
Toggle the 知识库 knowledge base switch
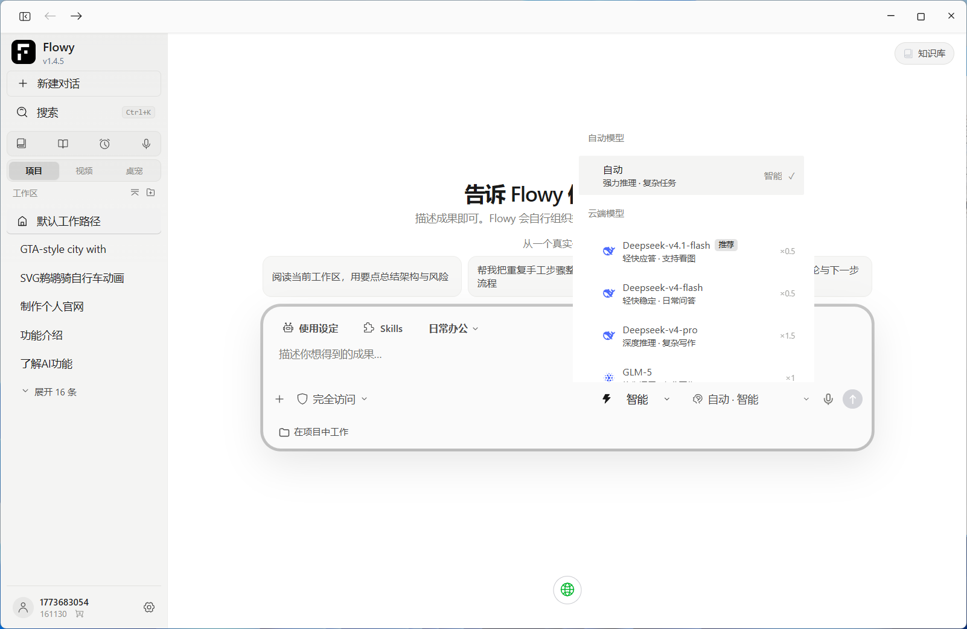pos(924,53)
